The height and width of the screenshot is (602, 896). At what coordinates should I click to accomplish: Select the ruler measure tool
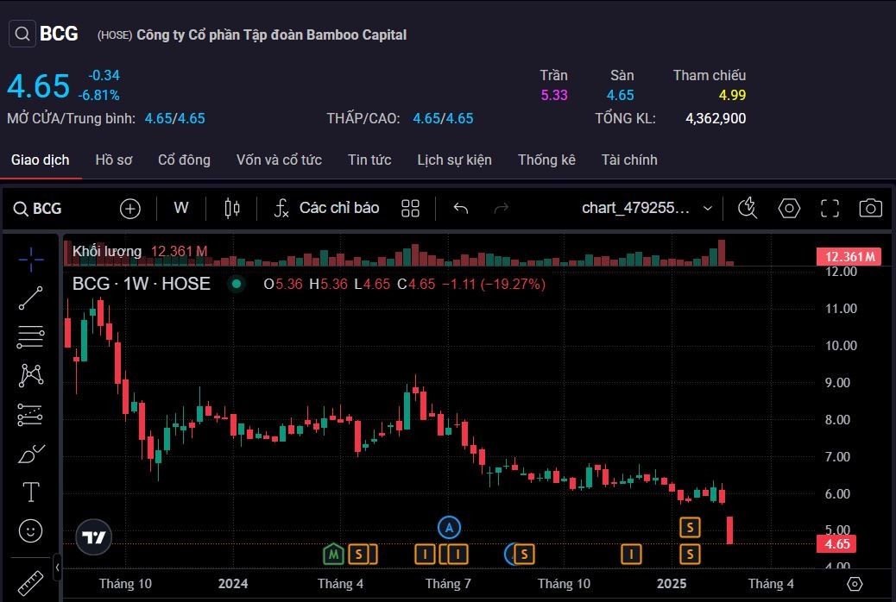(31, 582)
